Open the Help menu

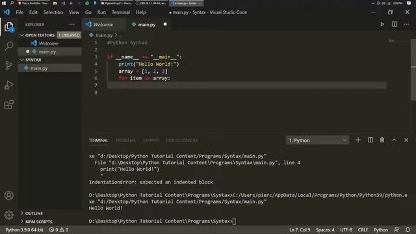[x=141, y=12]
